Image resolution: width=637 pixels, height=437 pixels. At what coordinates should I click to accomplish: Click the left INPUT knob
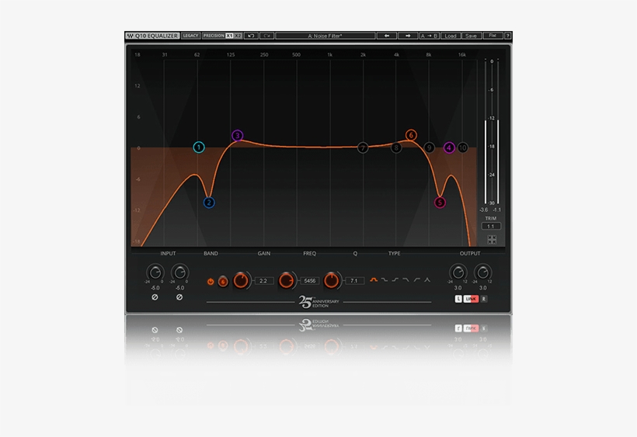pos(155,272)
